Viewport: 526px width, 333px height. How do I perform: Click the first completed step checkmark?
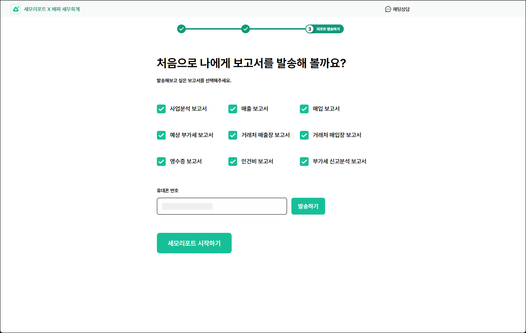click(181, 29)
